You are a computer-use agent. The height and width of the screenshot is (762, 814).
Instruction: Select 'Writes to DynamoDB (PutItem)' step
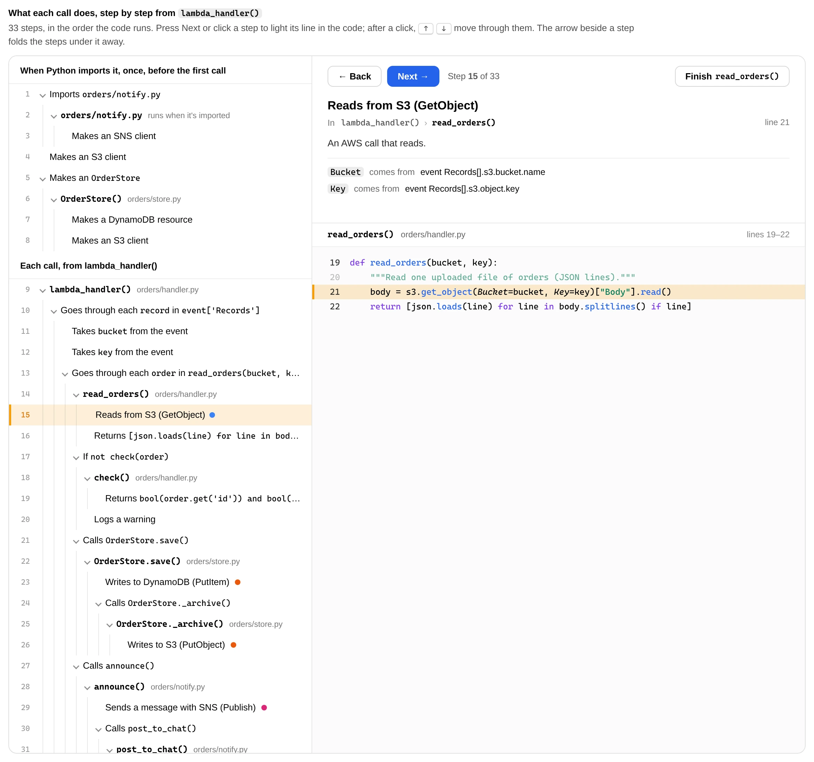click(160, 582)
